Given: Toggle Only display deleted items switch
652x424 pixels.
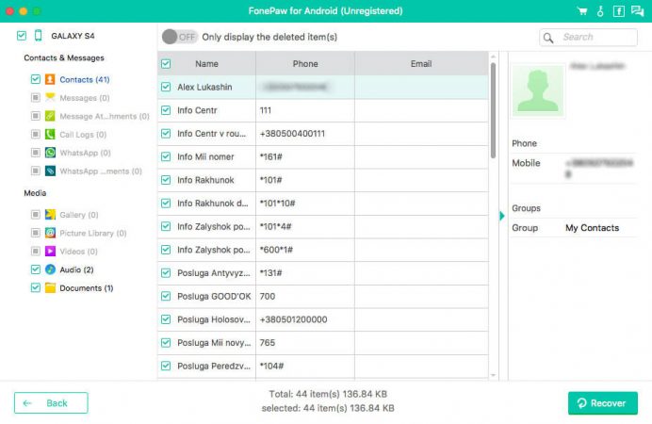Looking at the screenshot, I should point(179,37).
